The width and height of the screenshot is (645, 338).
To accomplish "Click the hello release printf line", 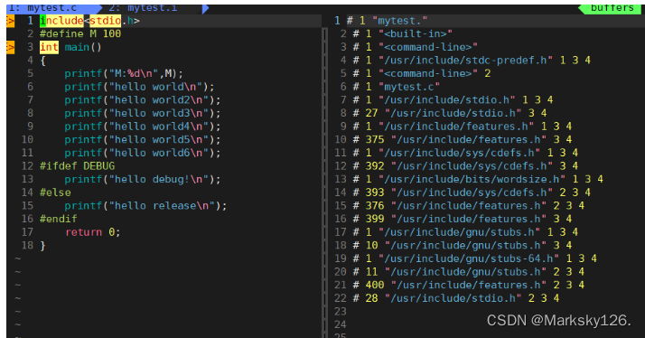I will (145, 206).
